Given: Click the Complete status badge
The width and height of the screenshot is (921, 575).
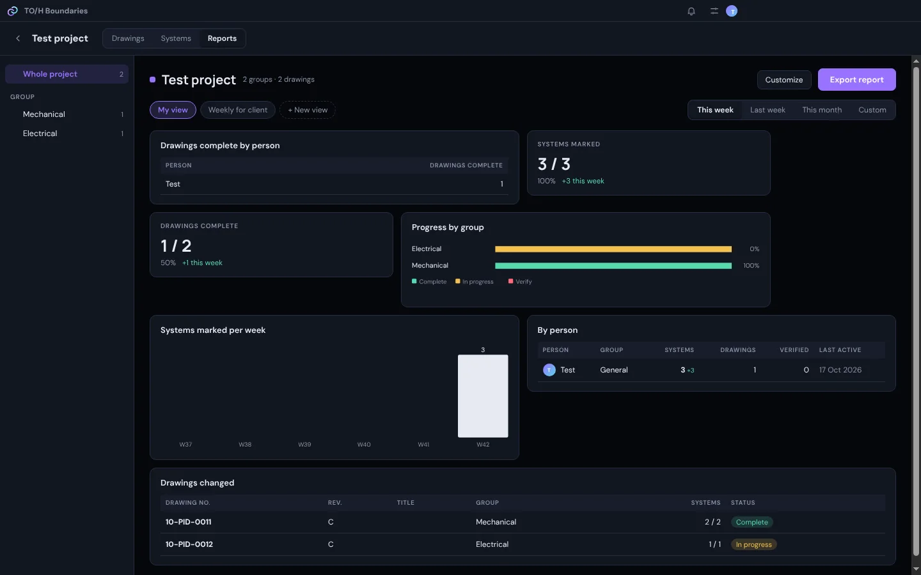Looking at the screenshot, I should click(x=752, y=522).
